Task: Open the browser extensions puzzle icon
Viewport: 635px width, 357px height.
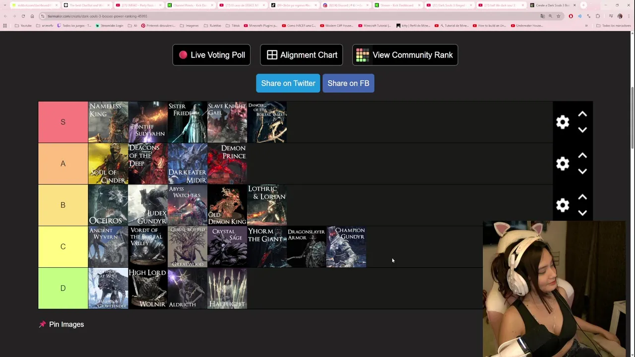Action: click(x=597, y=16)
